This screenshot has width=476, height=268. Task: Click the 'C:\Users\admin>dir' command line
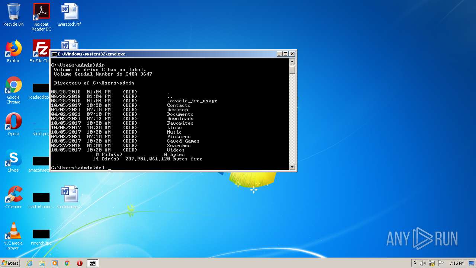tap(78, 65)
